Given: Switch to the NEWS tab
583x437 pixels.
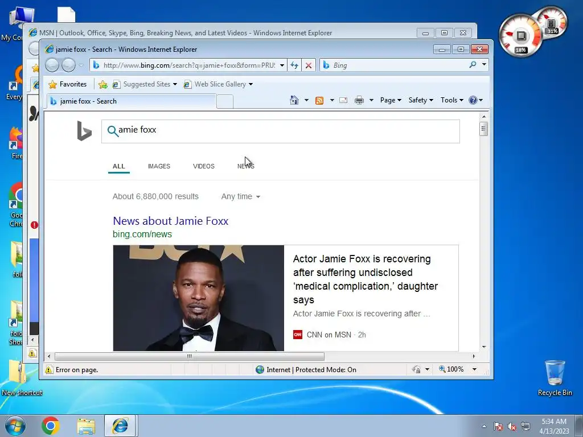Looking at the screenshot, I should click(x=246, y=166).
